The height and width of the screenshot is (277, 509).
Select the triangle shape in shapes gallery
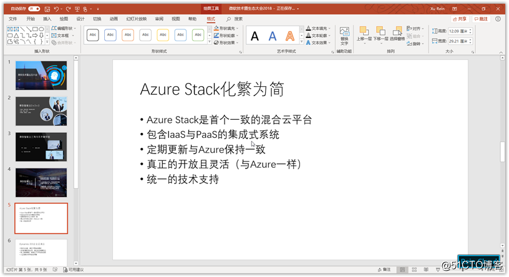pos(16,36)
